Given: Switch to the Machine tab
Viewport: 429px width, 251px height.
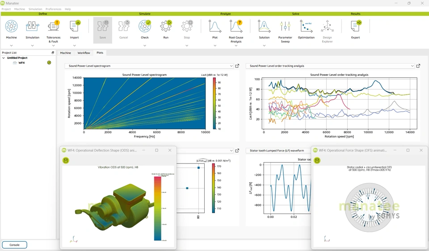Looking at the screenshot, I should coord(65,53).
